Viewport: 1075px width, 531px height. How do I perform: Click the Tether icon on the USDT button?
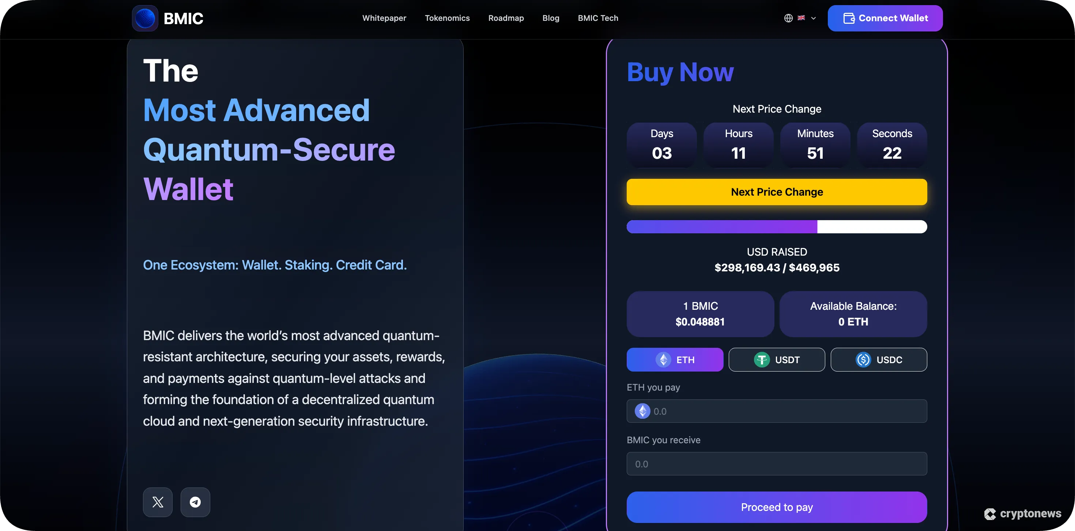click(762, 359)
